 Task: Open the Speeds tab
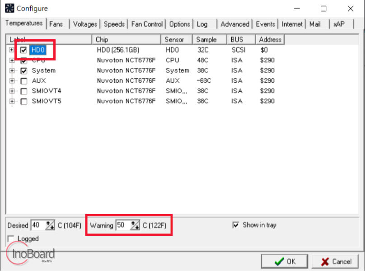(114, 24)
